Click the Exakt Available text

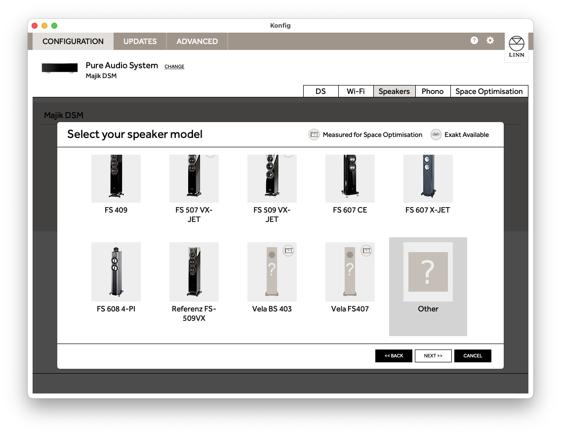[467, 135]
